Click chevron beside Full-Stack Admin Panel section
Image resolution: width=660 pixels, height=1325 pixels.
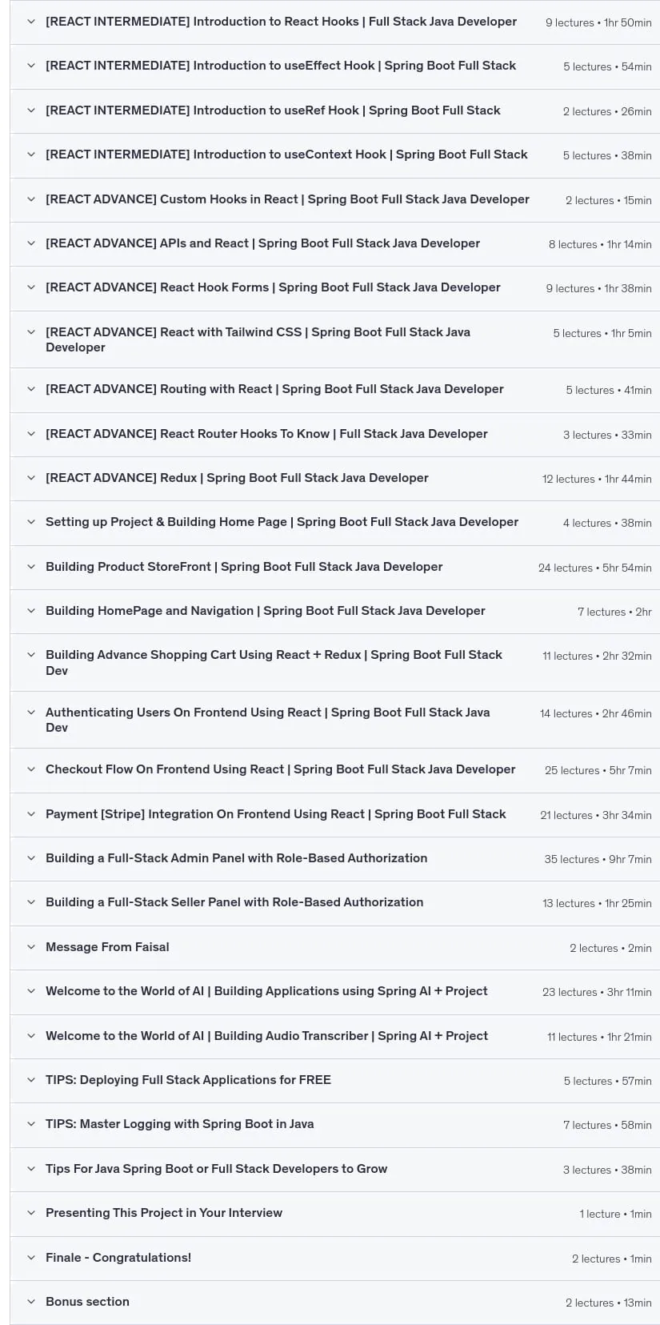[x=31, y=858]
